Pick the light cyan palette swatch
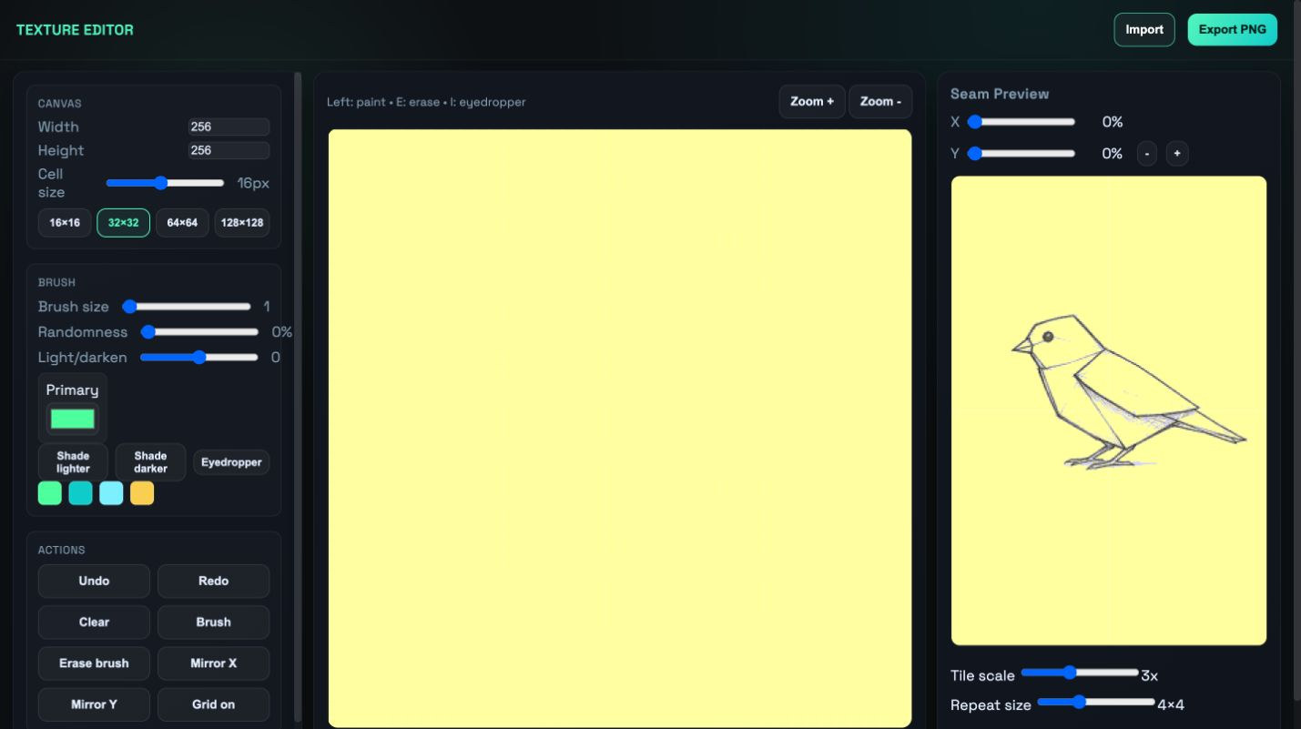 point(111,493)
